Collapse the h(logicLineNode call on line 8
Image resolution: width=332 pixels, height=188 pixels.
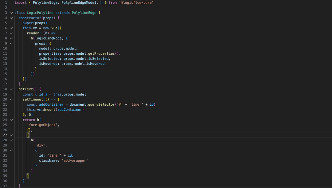[11, 38]
